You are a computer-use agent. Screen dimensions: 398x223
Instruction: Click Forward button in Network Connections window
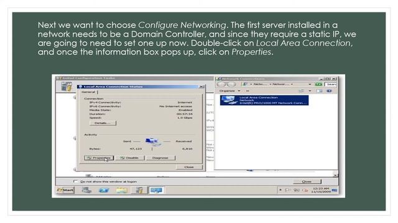coord(231,84)
